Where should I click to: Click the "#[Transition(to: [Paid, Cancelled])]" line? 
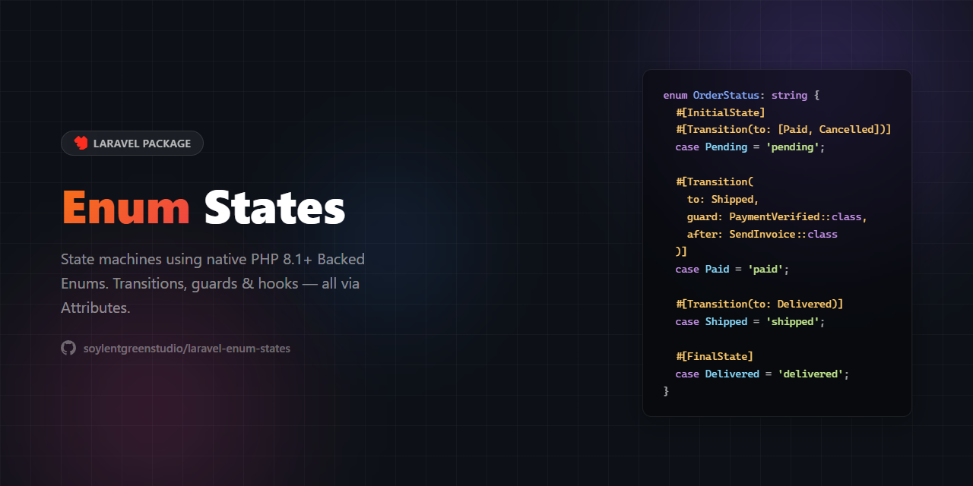click(x=784, y=130)
